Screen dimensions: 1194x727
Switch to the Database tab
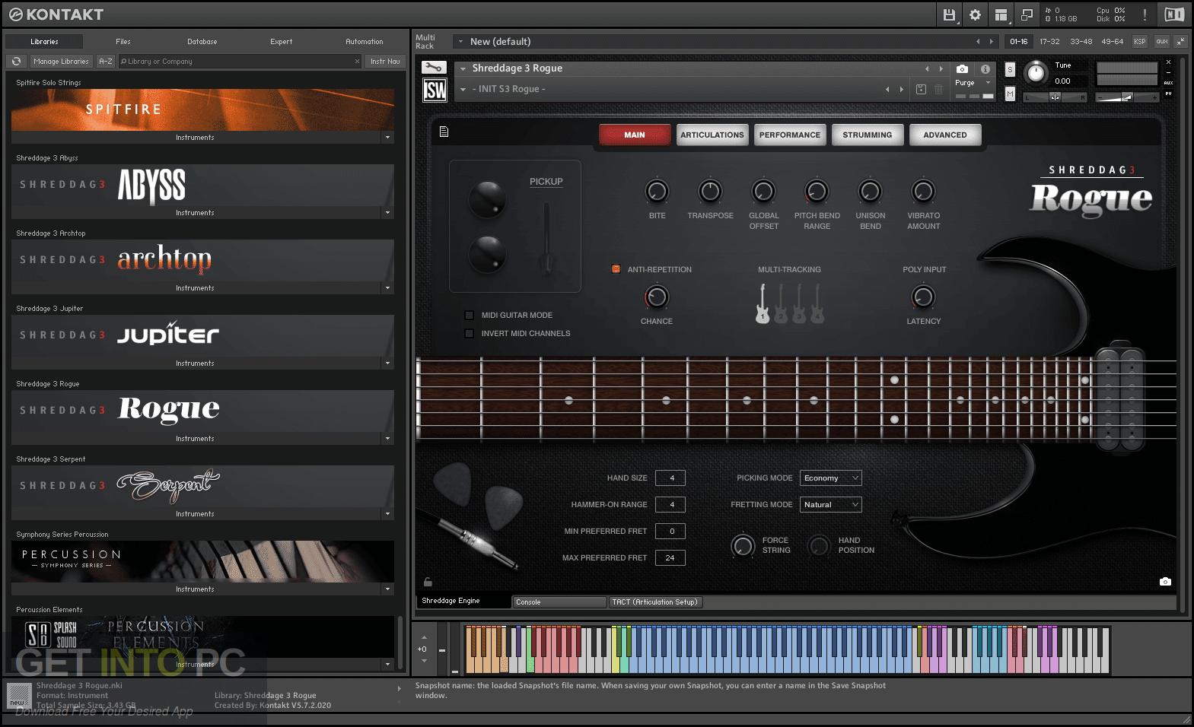coord(202,42)
